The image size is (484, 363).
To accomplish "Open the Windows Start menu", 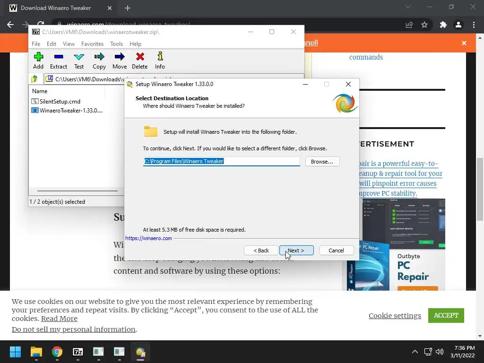I will coord(15,352).
